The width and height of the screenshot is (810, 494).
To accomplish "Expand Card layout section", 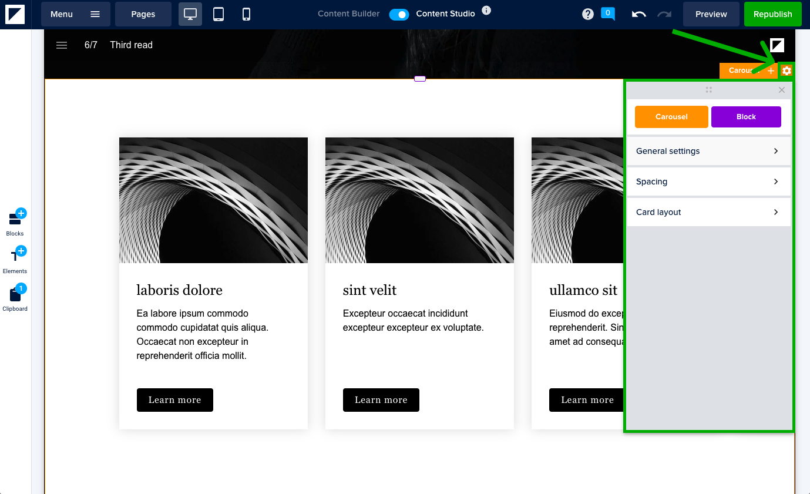I will pos(709,212).
